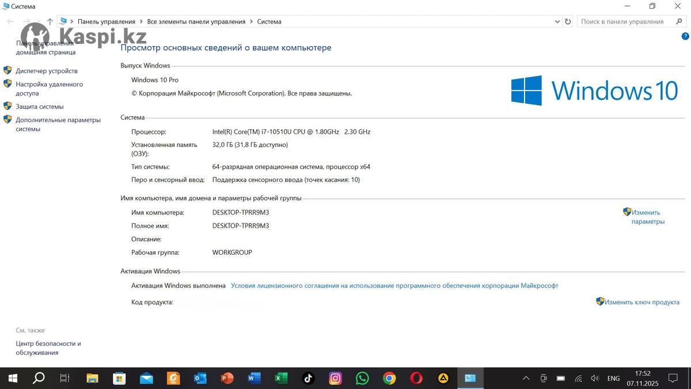Click System protection (Защита системы)
The width and height of the screenshot is (691, 389).
[39, 107]
